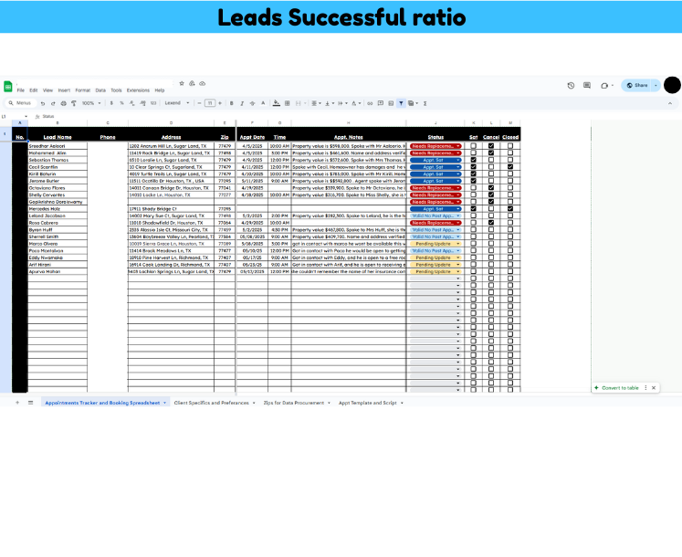Star this spreadsheet document

pos(182,83)
